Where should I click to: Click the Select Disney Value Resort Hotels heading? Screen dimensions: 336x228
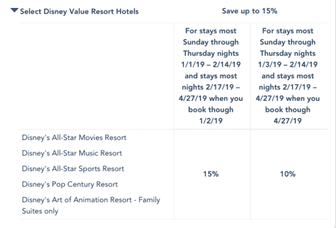point(79,12)
